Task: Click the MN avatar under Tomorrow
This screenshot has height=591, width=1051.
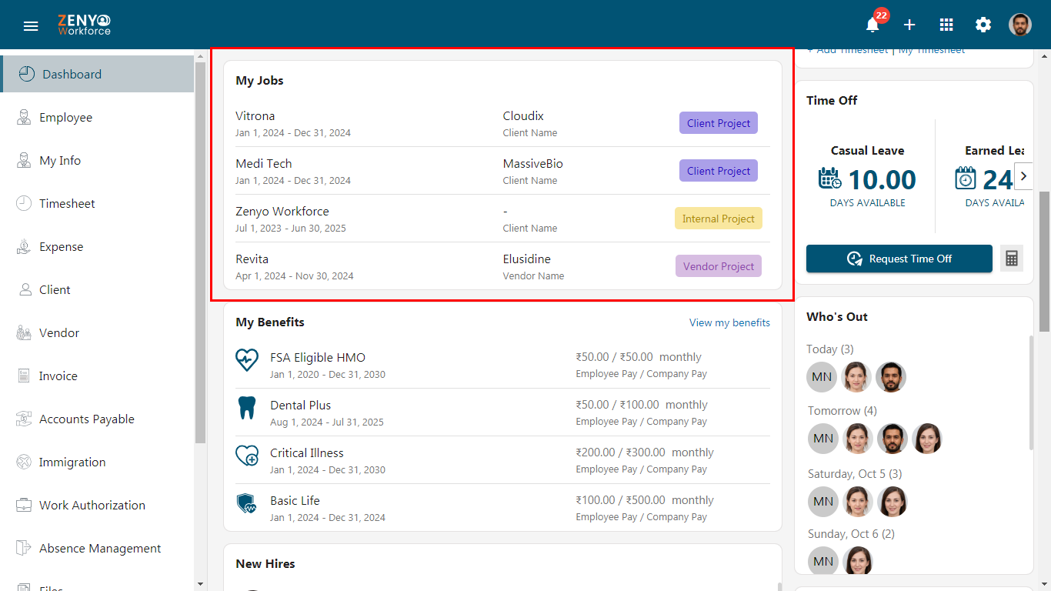Action: pyautogui.click(x=823, y=439)
